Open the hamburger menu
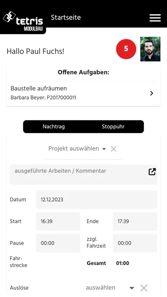 click(155, 18)
